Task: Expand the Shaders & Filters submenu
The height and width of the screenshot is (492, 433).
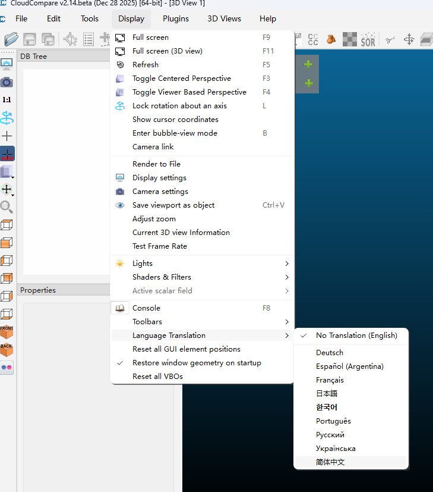Action: point(202,277)
